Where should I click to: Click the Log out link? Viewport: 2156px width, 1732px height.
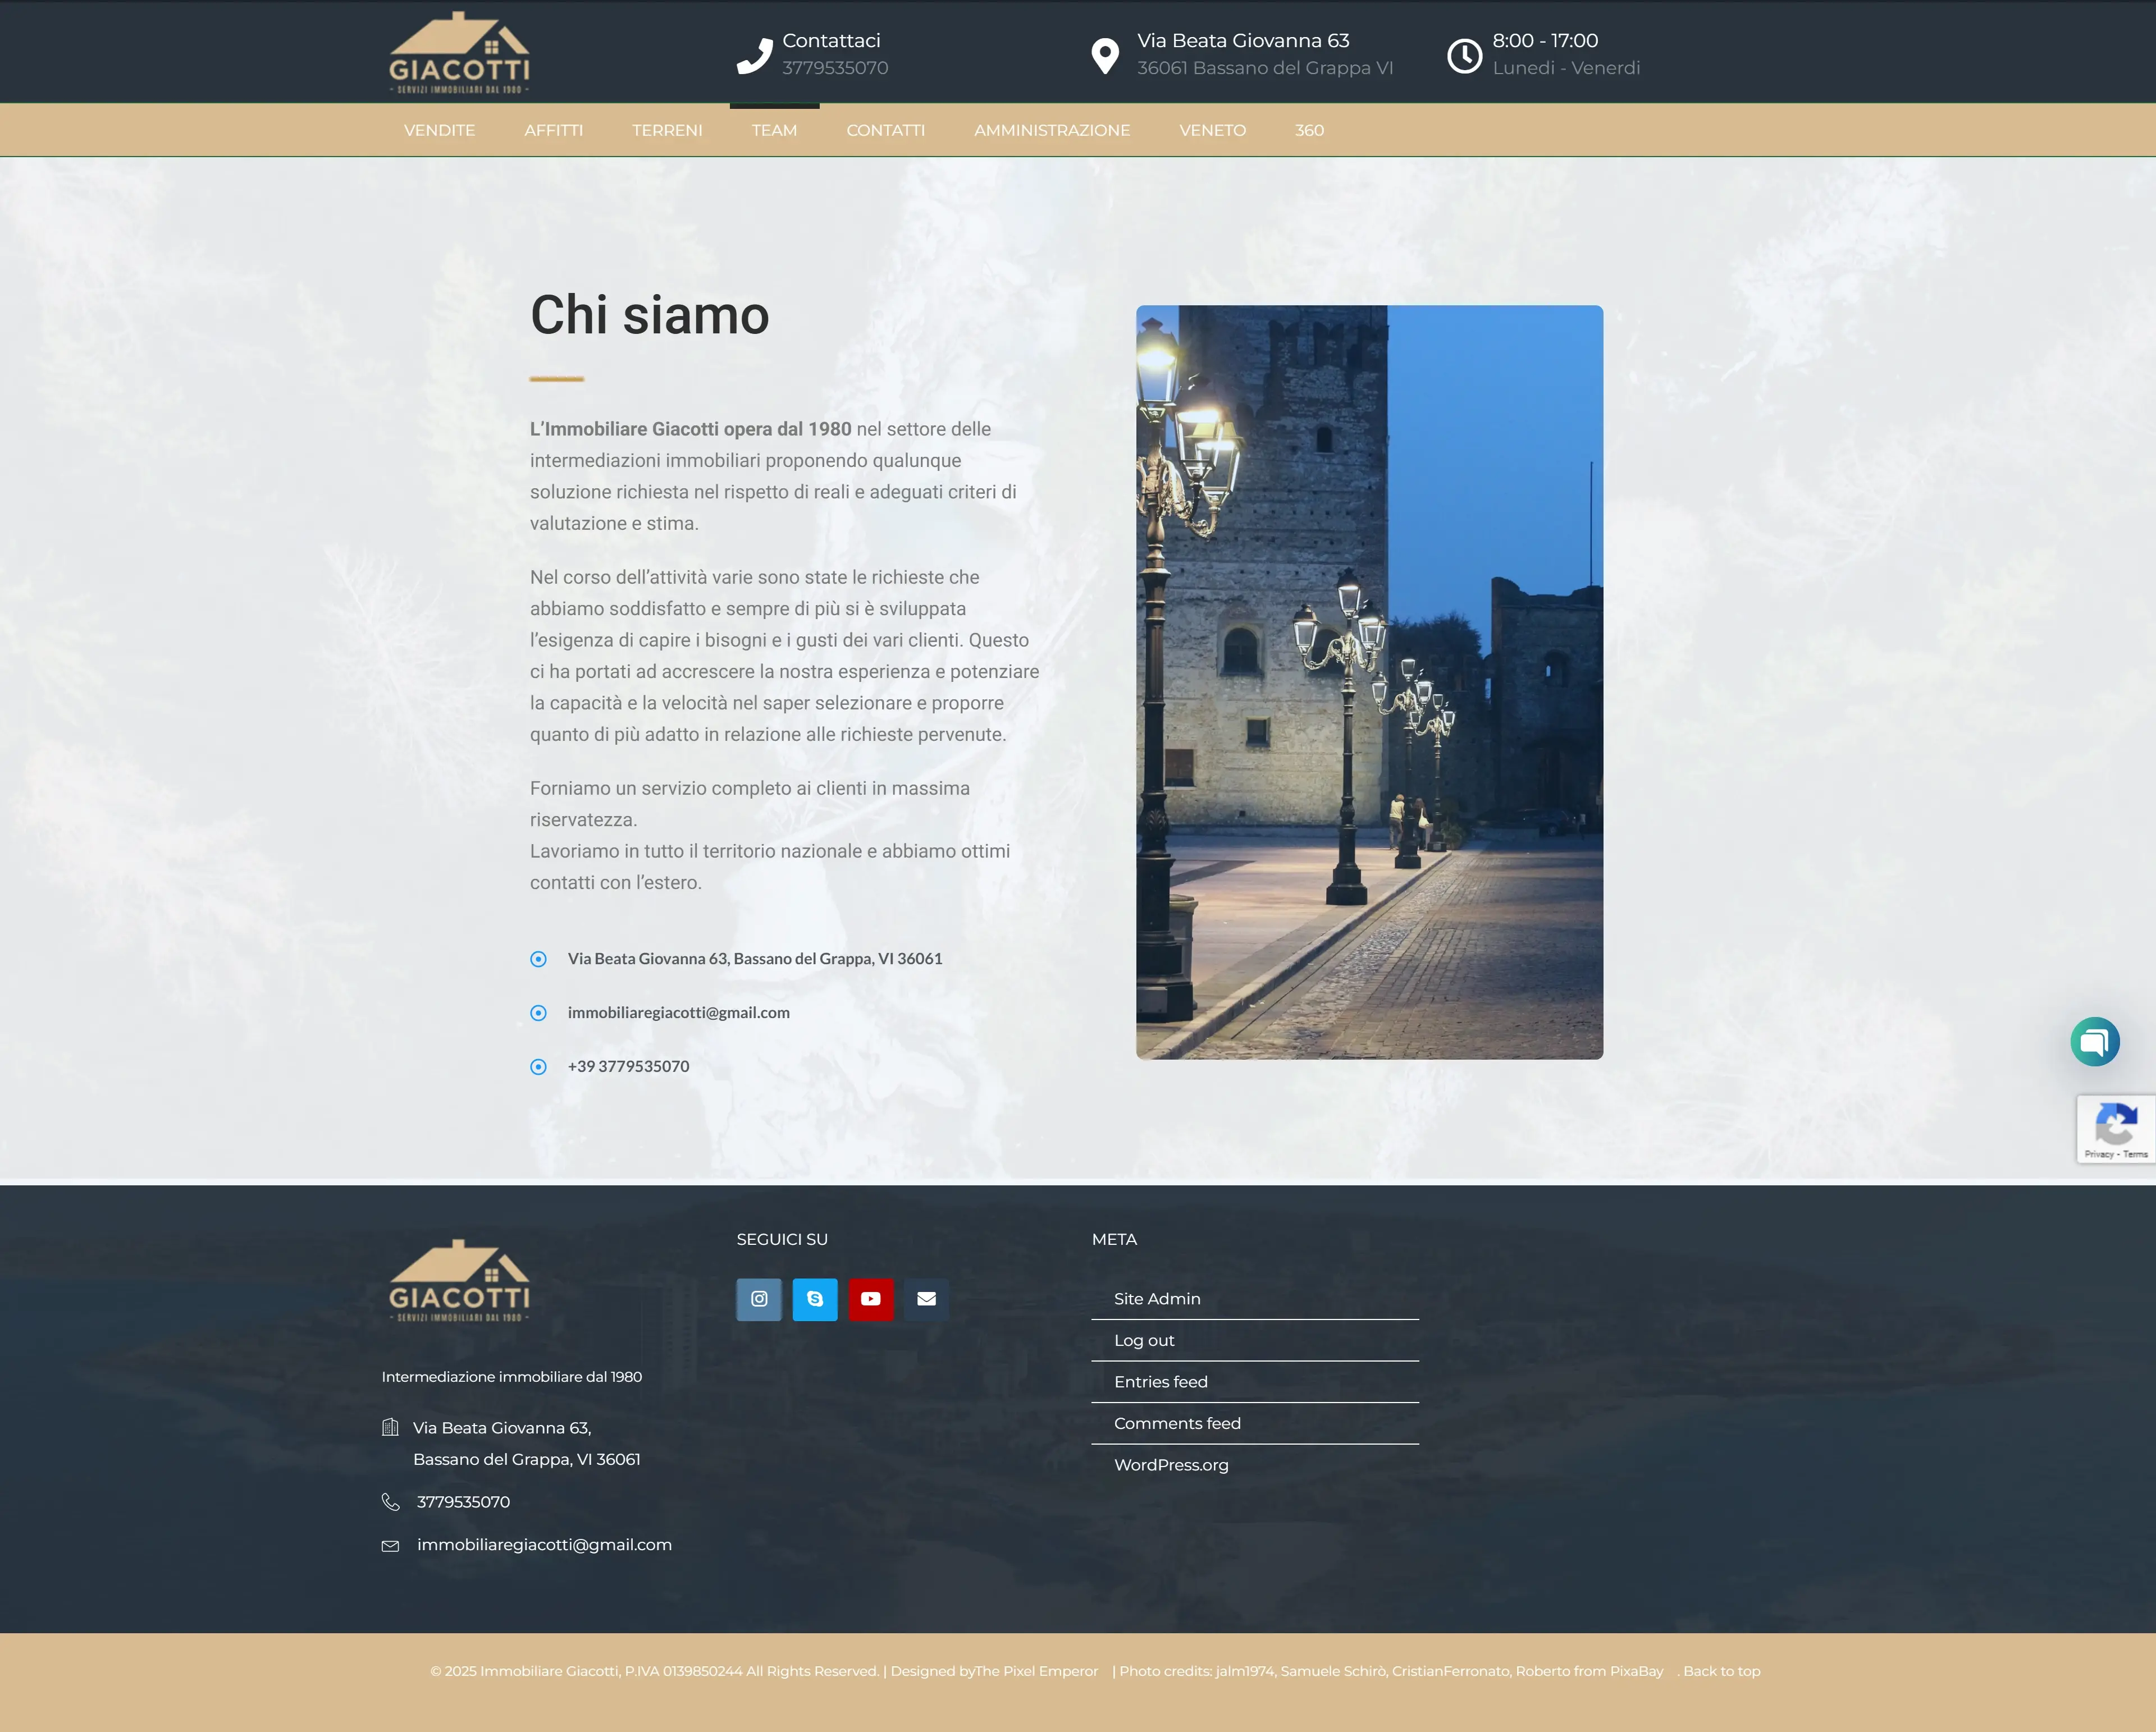pos(1144,1340)
